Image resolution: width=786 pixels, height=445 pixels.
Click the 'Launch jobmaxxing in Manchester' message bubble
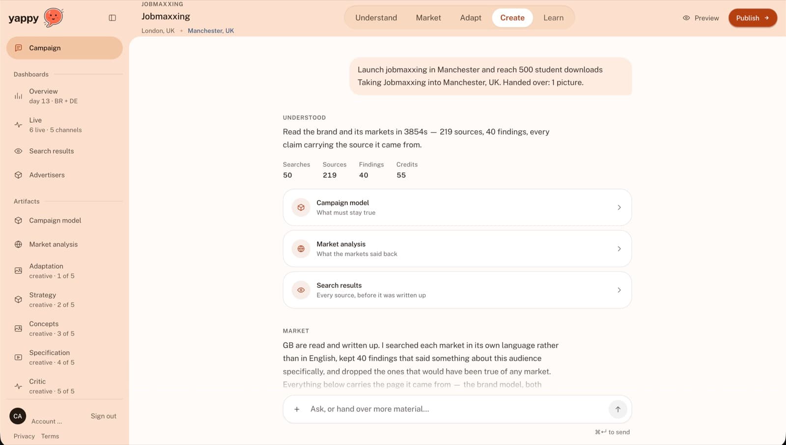[490, 76]
